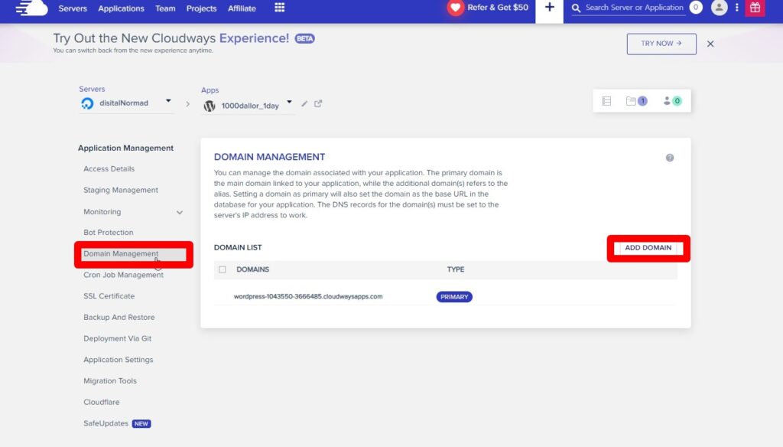The image size is (783, 447).
Task: Open Backup And Restore section
Action: point(119,318)
